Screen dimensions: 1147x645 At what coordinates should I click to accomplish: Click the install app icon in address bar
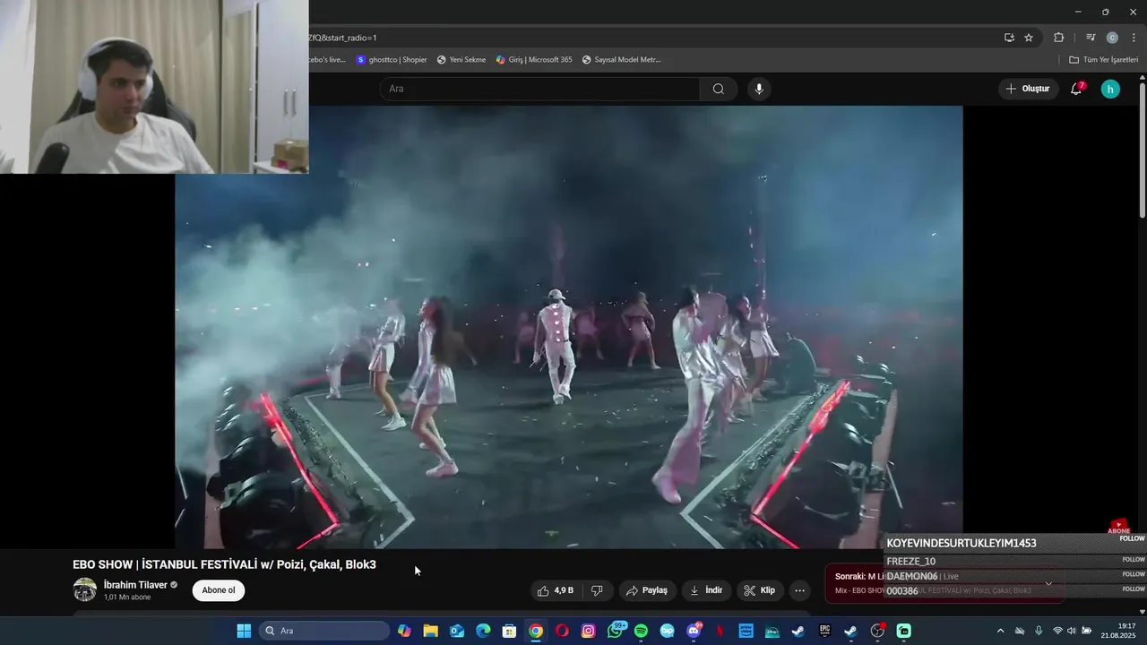(1009, 38)
